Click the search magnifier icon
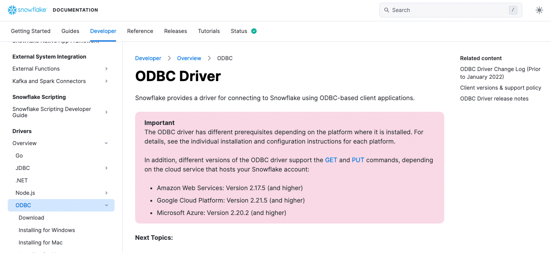Viewport: 551px width, 253px height. click(x=386, y=10)
